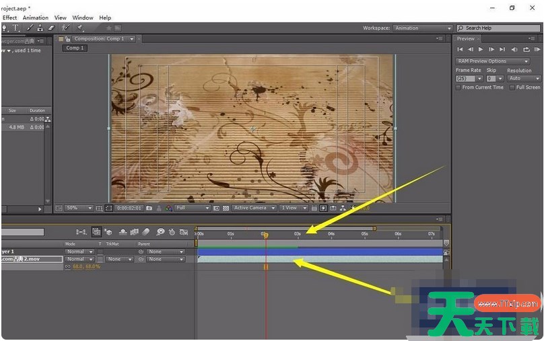Open the 50% magnification dropdown
This screenshot has width=544, height=341.
(79, 209)
